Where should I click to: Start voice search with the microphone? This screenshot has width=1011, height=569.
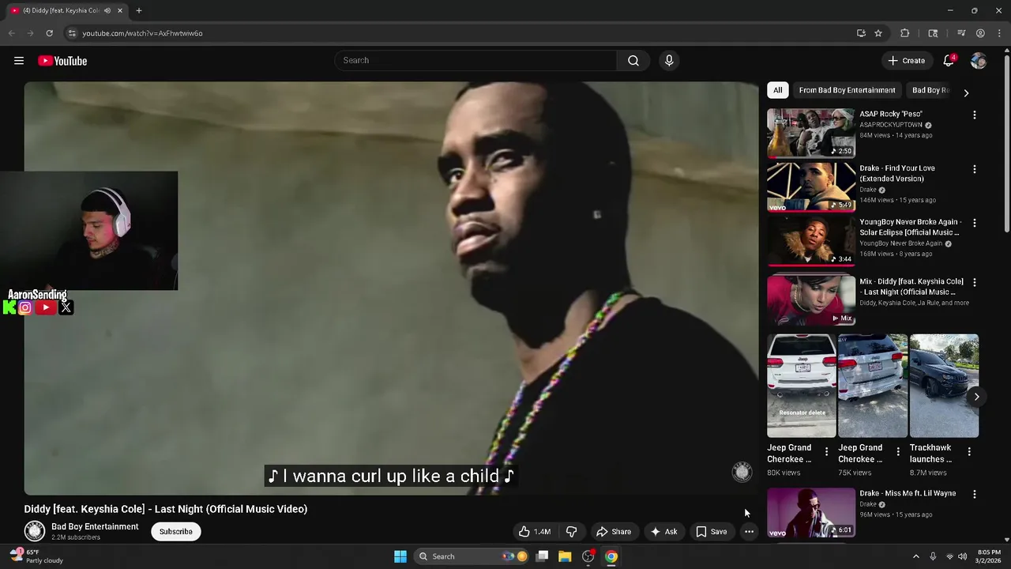point(669,61)
